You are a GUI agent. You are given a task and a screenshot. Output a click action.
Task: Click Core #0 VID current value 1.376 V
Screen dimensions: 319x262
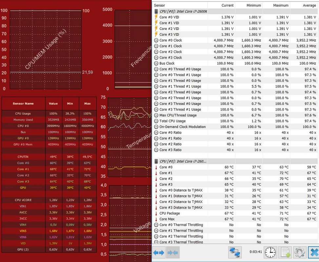(x=227, y=17)
